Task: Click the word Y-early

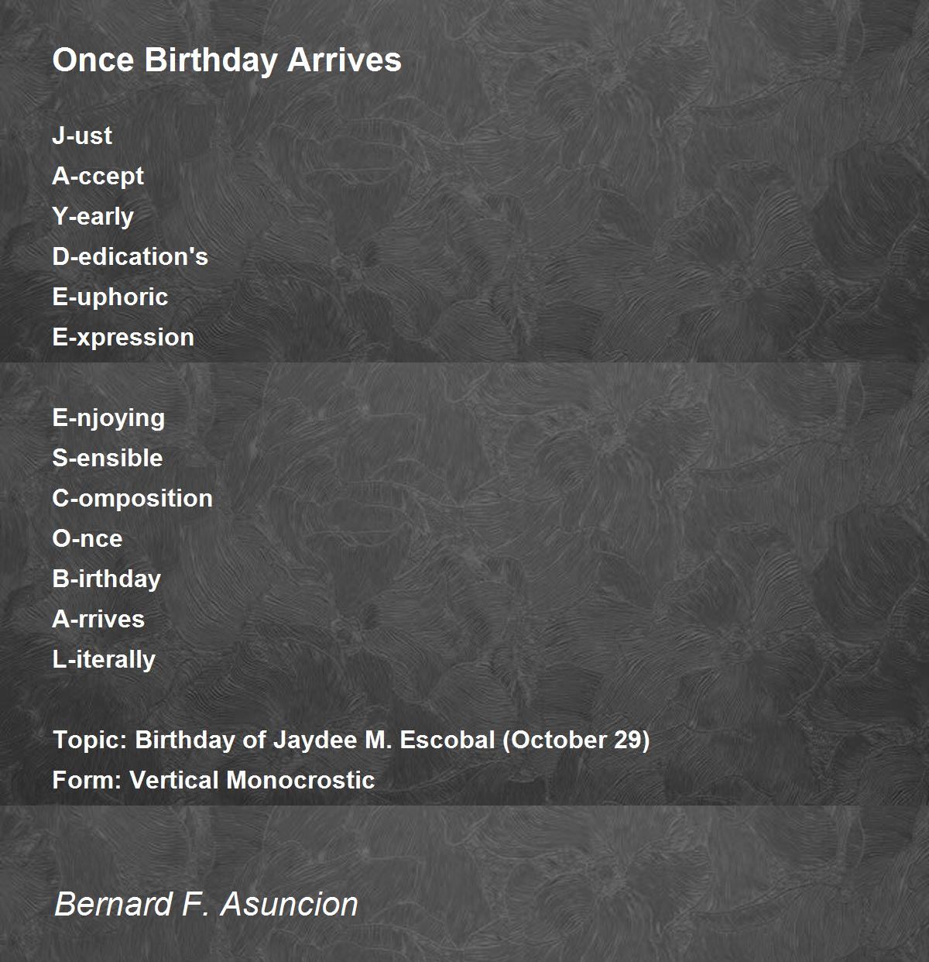Action: click(x=93, y=217)
